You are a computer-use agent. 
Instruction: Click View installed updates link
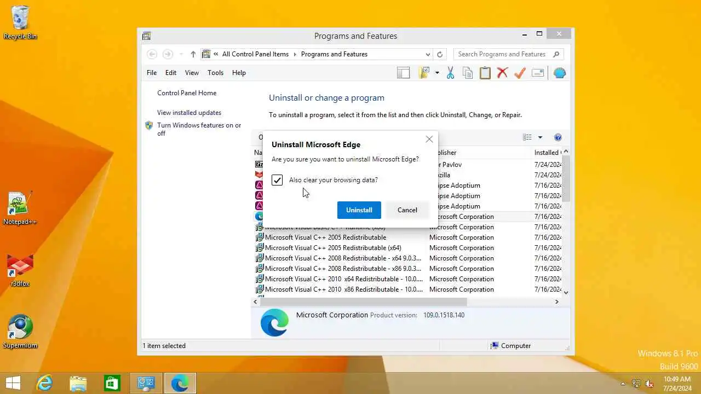coord(189,113)
